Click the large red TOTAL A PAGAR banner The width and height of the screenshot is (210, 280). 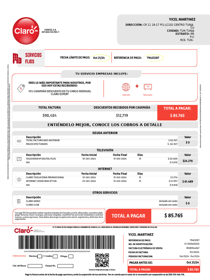click(129, 216)
